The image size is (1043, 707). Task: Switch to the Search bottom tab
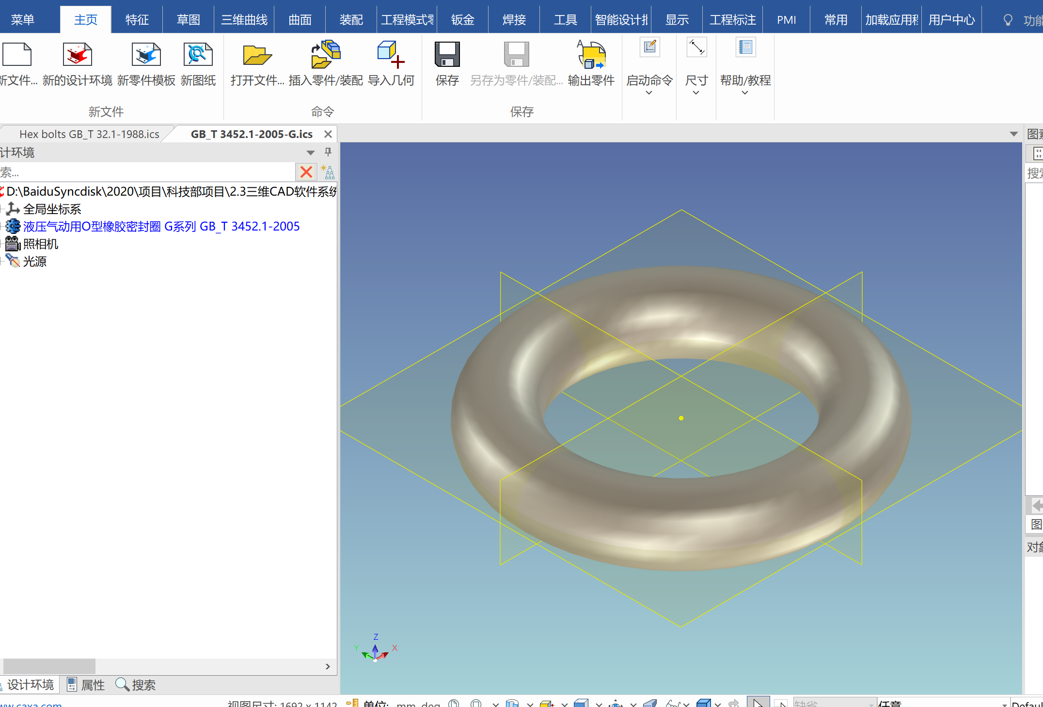click(136, 685)
